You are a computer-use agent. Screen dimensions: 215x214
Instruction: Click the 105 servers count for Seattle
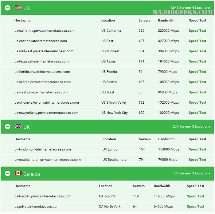click(x=141, y=82)
